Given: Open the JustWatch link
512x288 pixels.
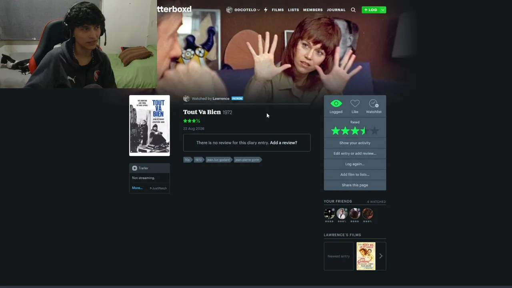Looking at the screenshot, I should pos(158,188).
